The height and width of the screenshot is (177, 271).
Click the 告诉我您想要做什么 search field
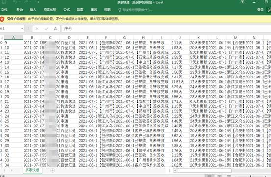137,10
